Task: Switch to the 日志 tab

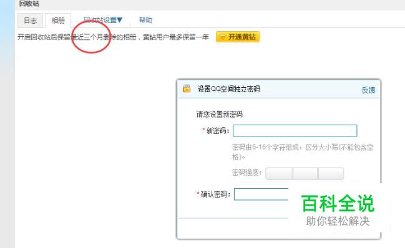Action: pyautogui.click(x=30, y=21)
